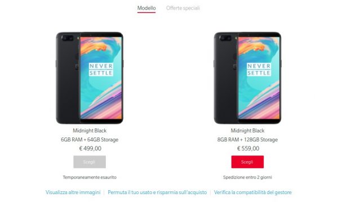Click Midnight Black title under right phone
Screen dimensions: 338x202
pyautogui.click(x=247, y=131)
